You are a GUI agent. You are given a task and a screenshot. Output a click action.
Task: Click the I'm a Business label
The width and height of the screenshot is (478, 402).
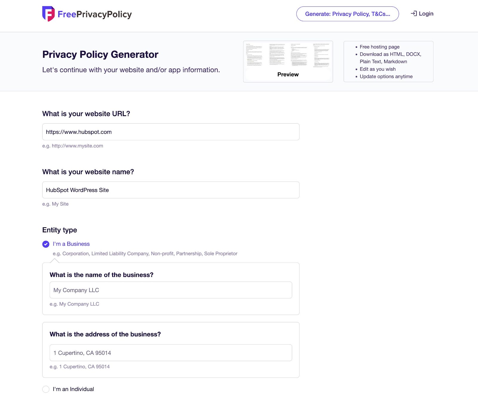[71, 244]
